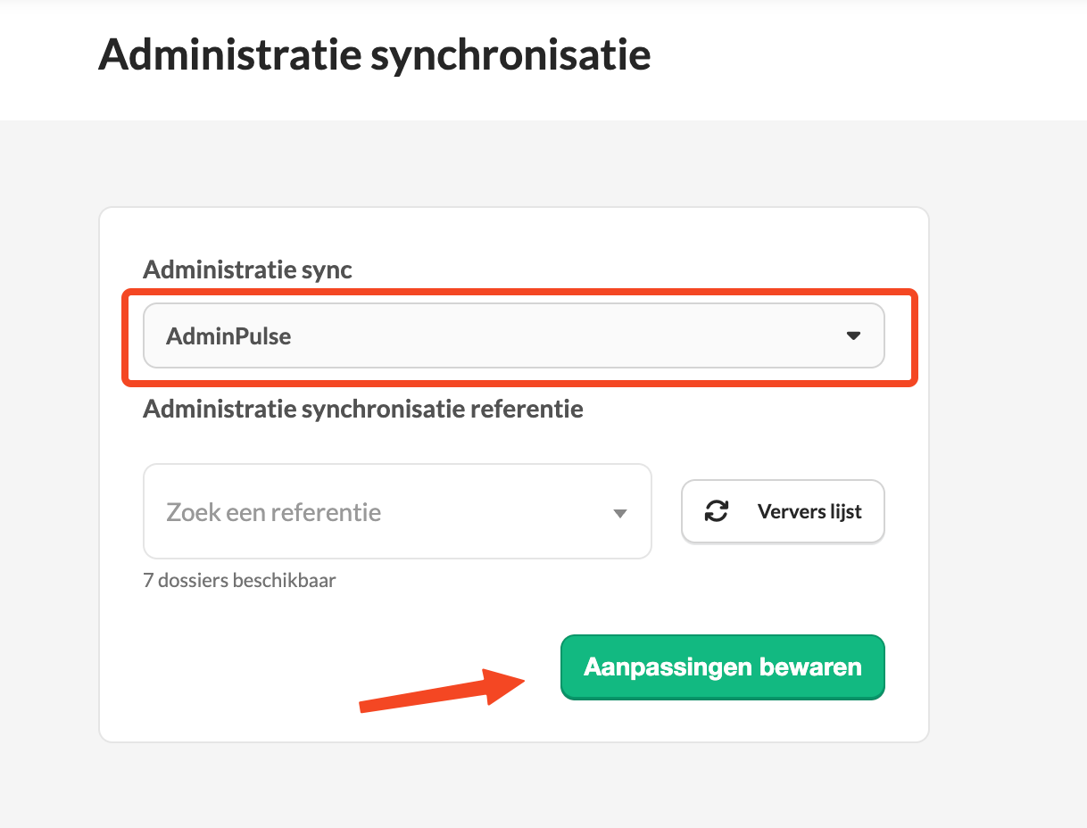The width and height of the screenshot is (1087, 828).
Task: Open the Administratie sync dropdown showing AdminPulse
Action: (x=513, y=335)
